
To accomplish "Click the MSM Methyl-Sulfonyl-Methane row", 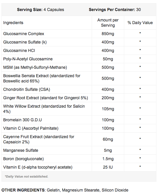I will point(79,67).
